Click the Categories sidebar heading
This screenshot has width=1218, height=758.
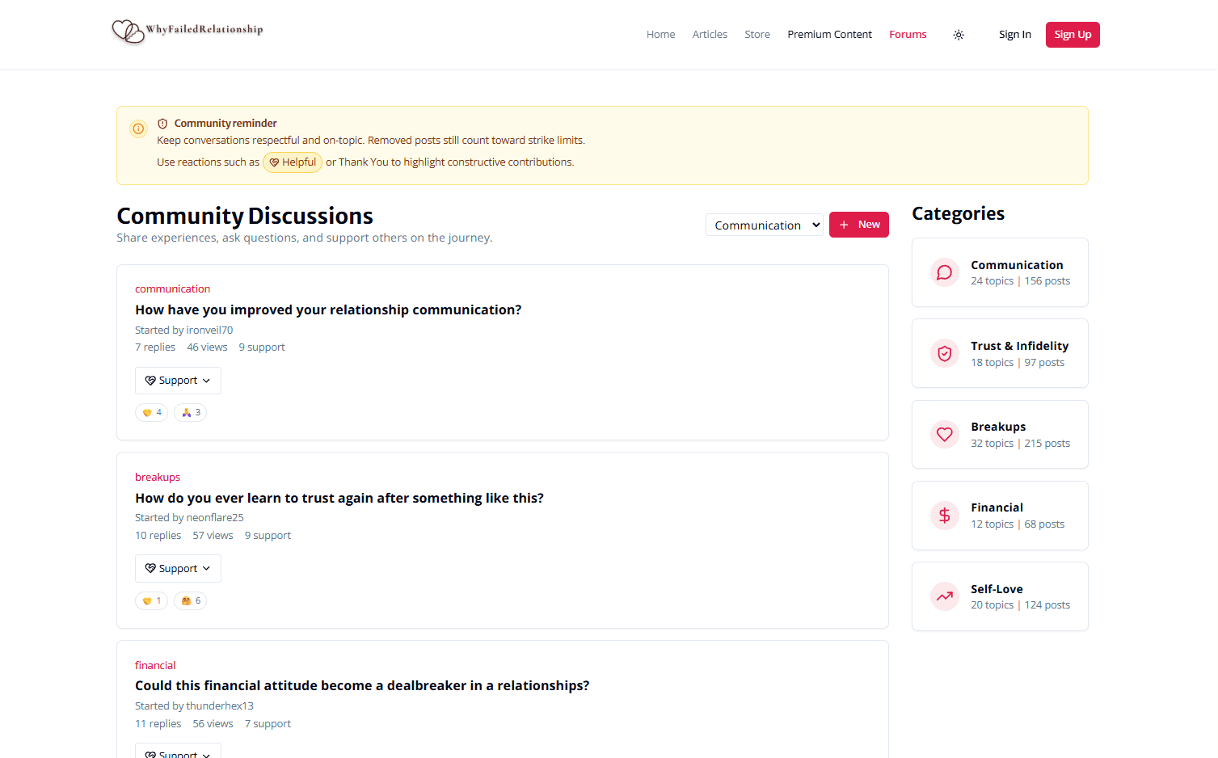click(958, 213)
